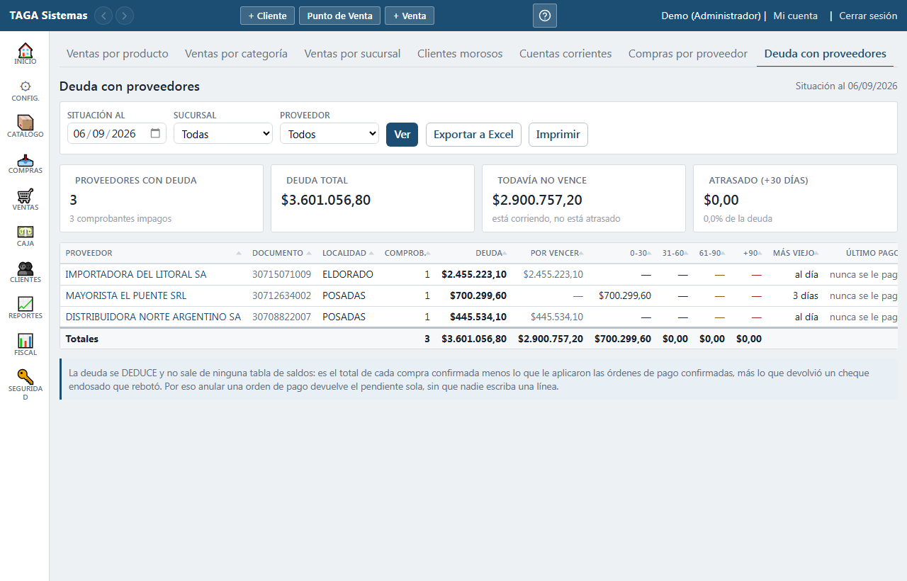This screenshot has height=581, width=907.
Task: Expand the Sucursal dropdown
Action: tap(223, 133)
